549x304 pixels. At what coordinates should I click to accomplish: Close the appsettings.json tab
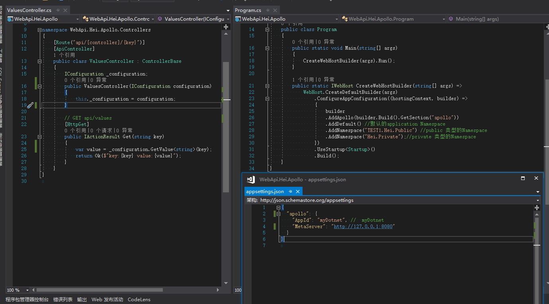[x=297, y=192]
